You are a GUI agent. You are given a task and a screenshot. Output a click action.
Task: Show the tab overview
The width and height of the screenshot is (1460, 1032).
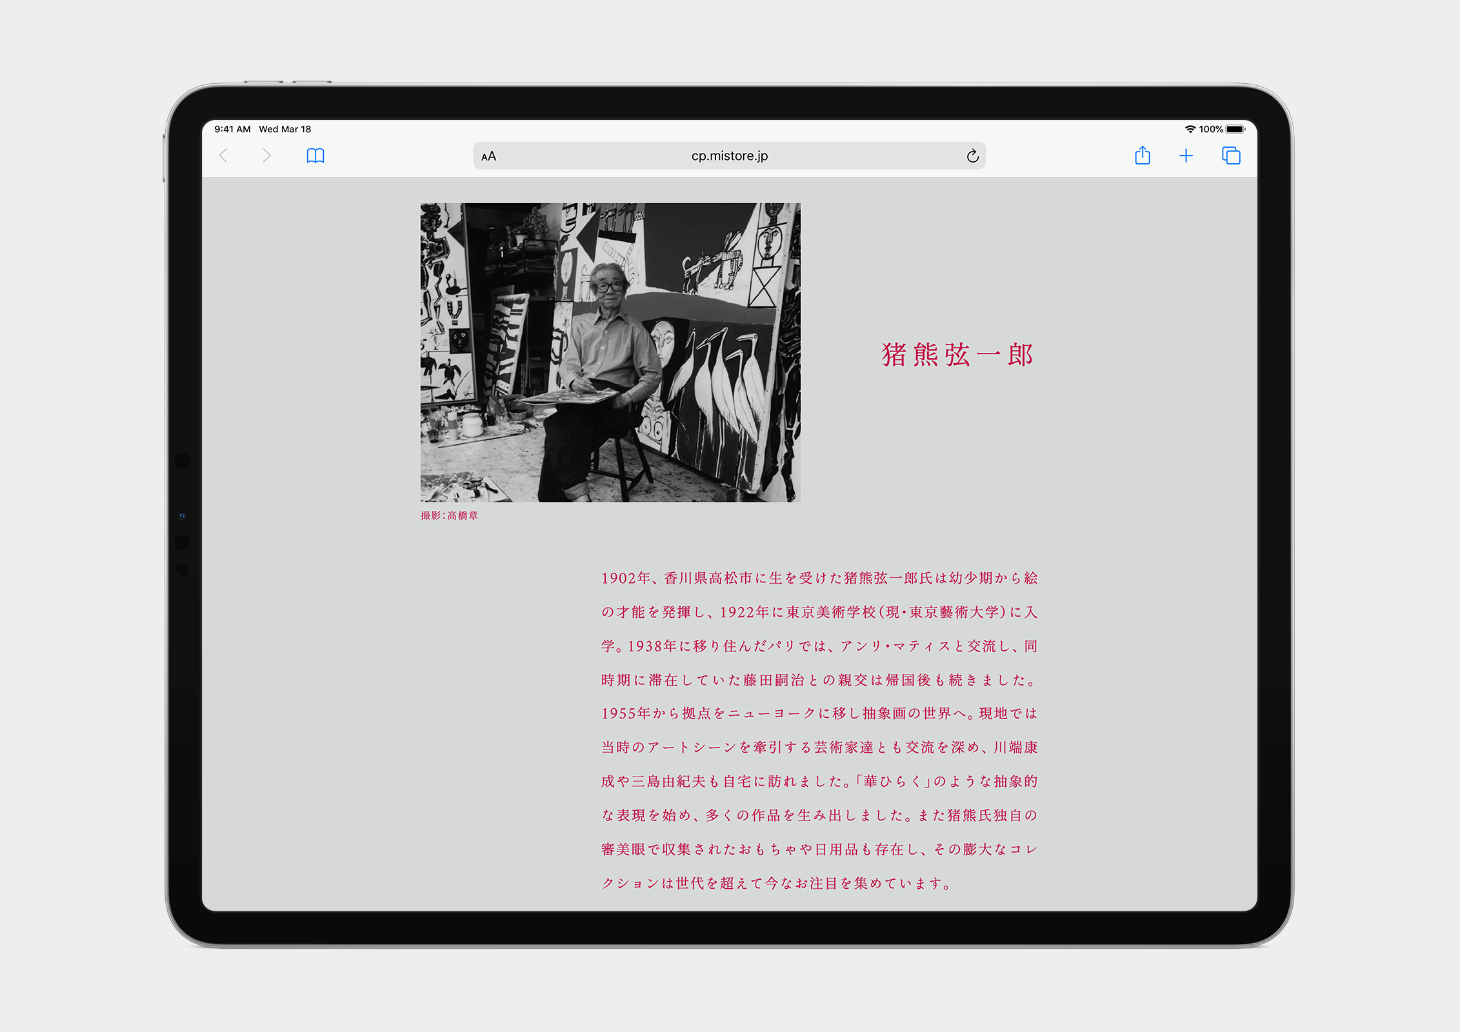click(x=1230, y=155)
